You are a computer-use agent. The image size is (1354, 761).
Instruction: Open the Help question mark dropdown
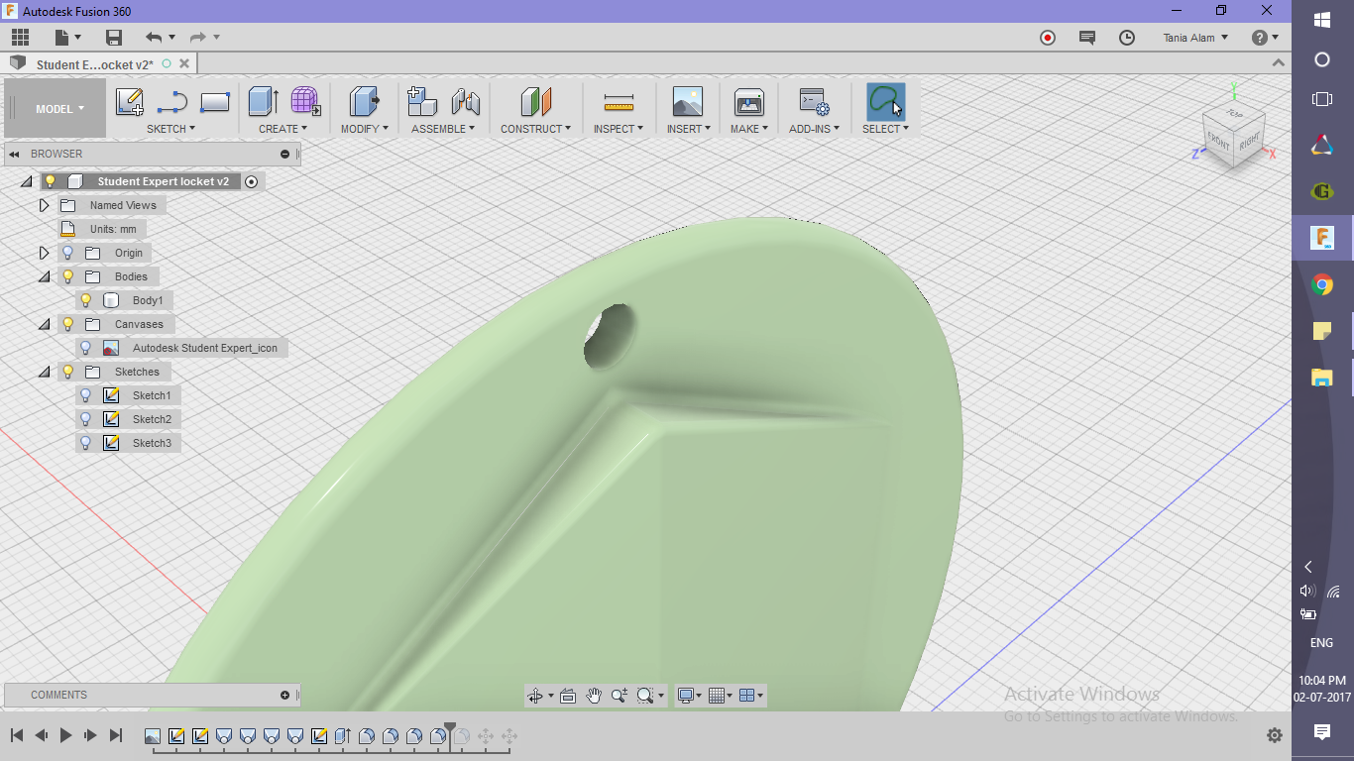click(1265, 38)
